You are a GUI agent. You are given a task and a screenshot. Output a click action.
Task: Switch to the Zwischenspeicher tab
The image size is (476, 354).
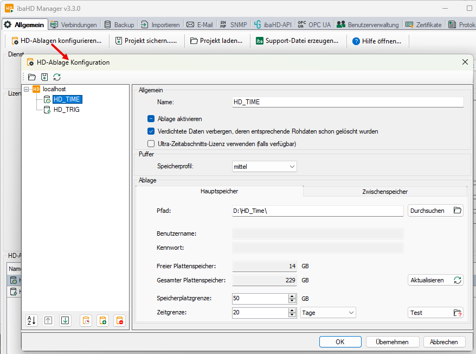coord(385,191)
